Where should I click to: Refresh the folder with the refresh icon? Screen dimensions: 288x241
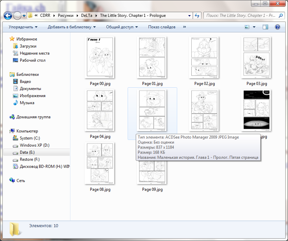(197, 16)
